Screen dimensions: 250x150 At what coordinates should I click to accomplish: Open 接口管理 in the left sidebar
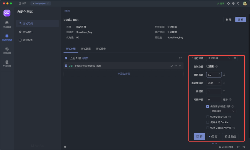click(7, 24)
